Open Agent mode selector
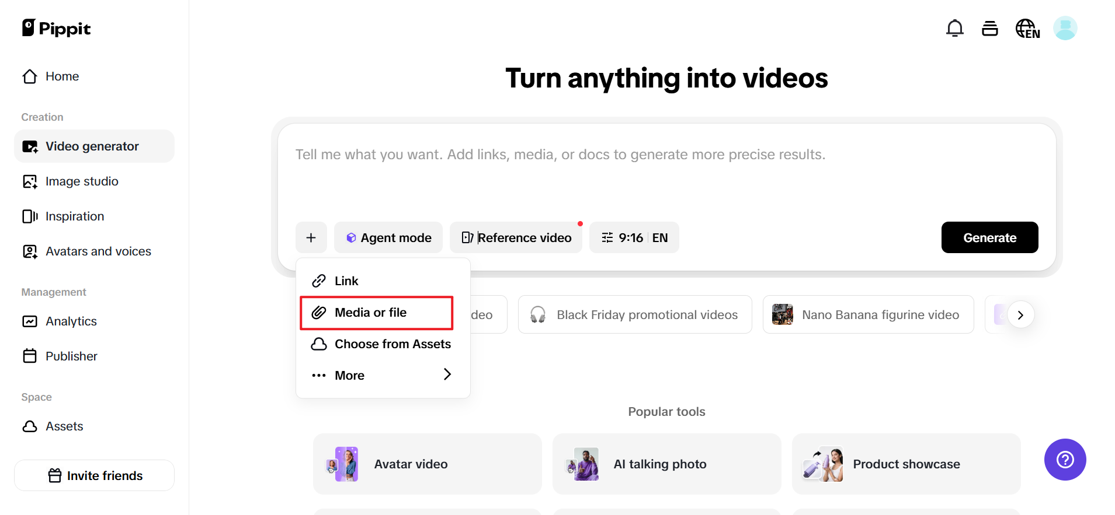Screen dimensions: 1115x515 (x=388, y=237)
